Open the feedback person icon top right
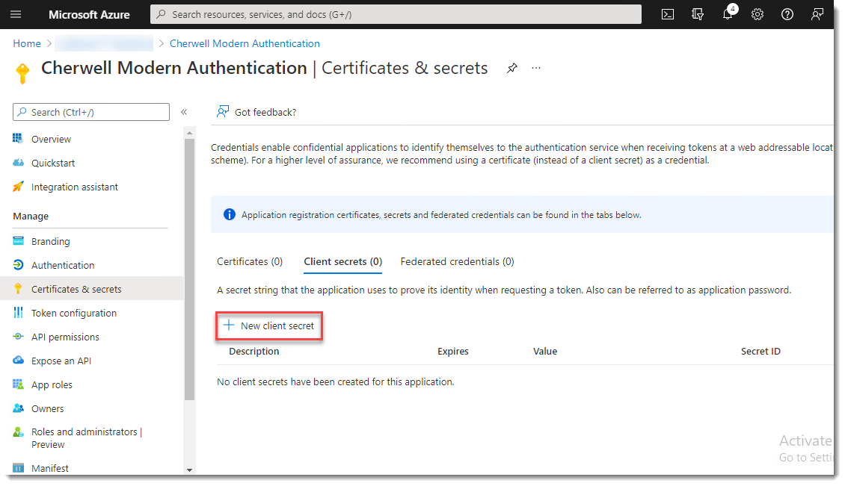The image size is (845, 486). [x=817, y=13]
